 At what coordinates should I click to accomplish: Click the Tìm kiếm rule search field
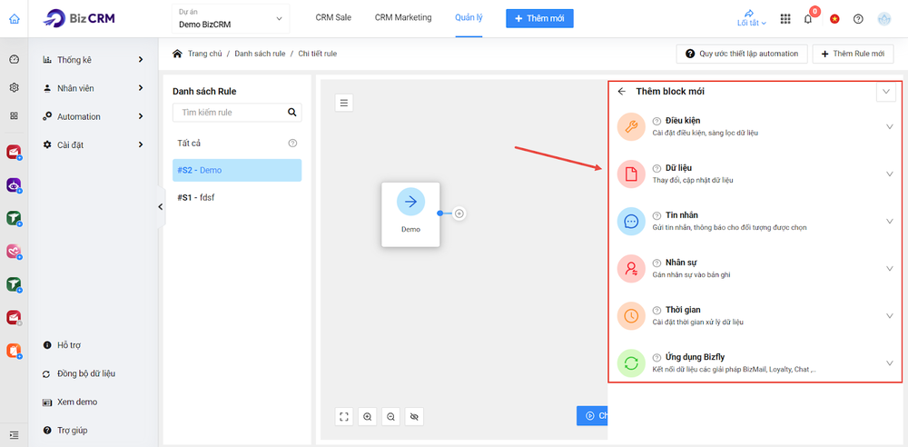point(229,113)
